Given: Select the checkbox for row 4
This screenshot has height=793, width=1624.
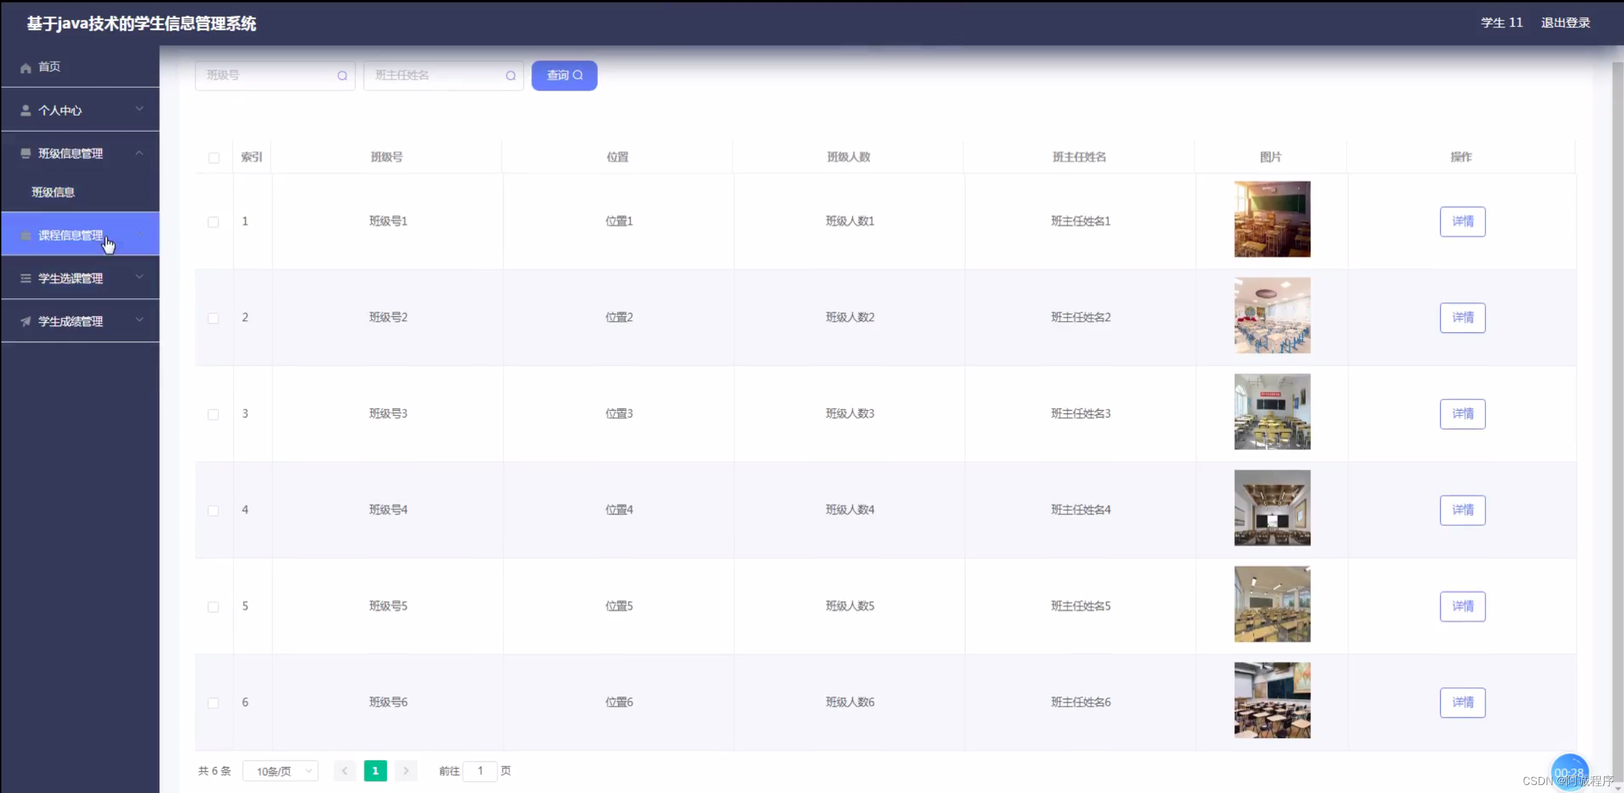Looking at the screenshot, I should 213,511.
